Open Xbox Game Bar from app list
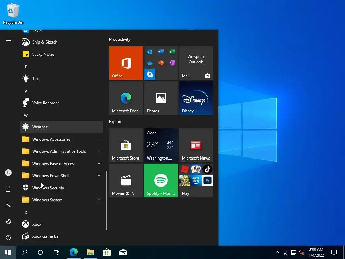 point(62,236)
